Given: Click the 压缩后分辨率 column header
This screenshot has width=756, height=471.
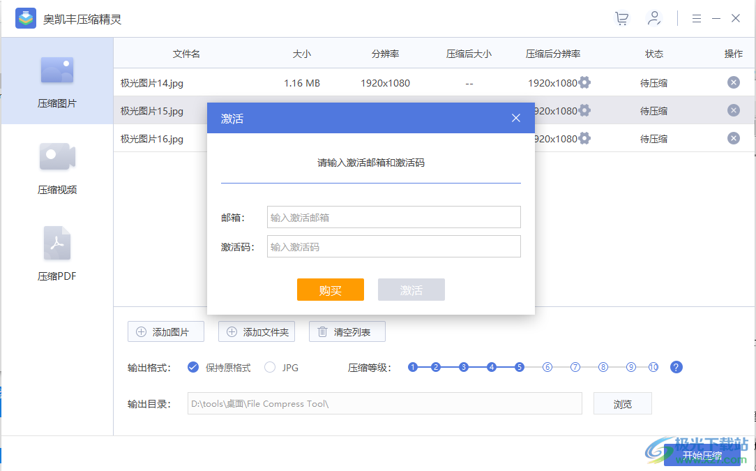Looking at the screenshot, I should 553,54.
